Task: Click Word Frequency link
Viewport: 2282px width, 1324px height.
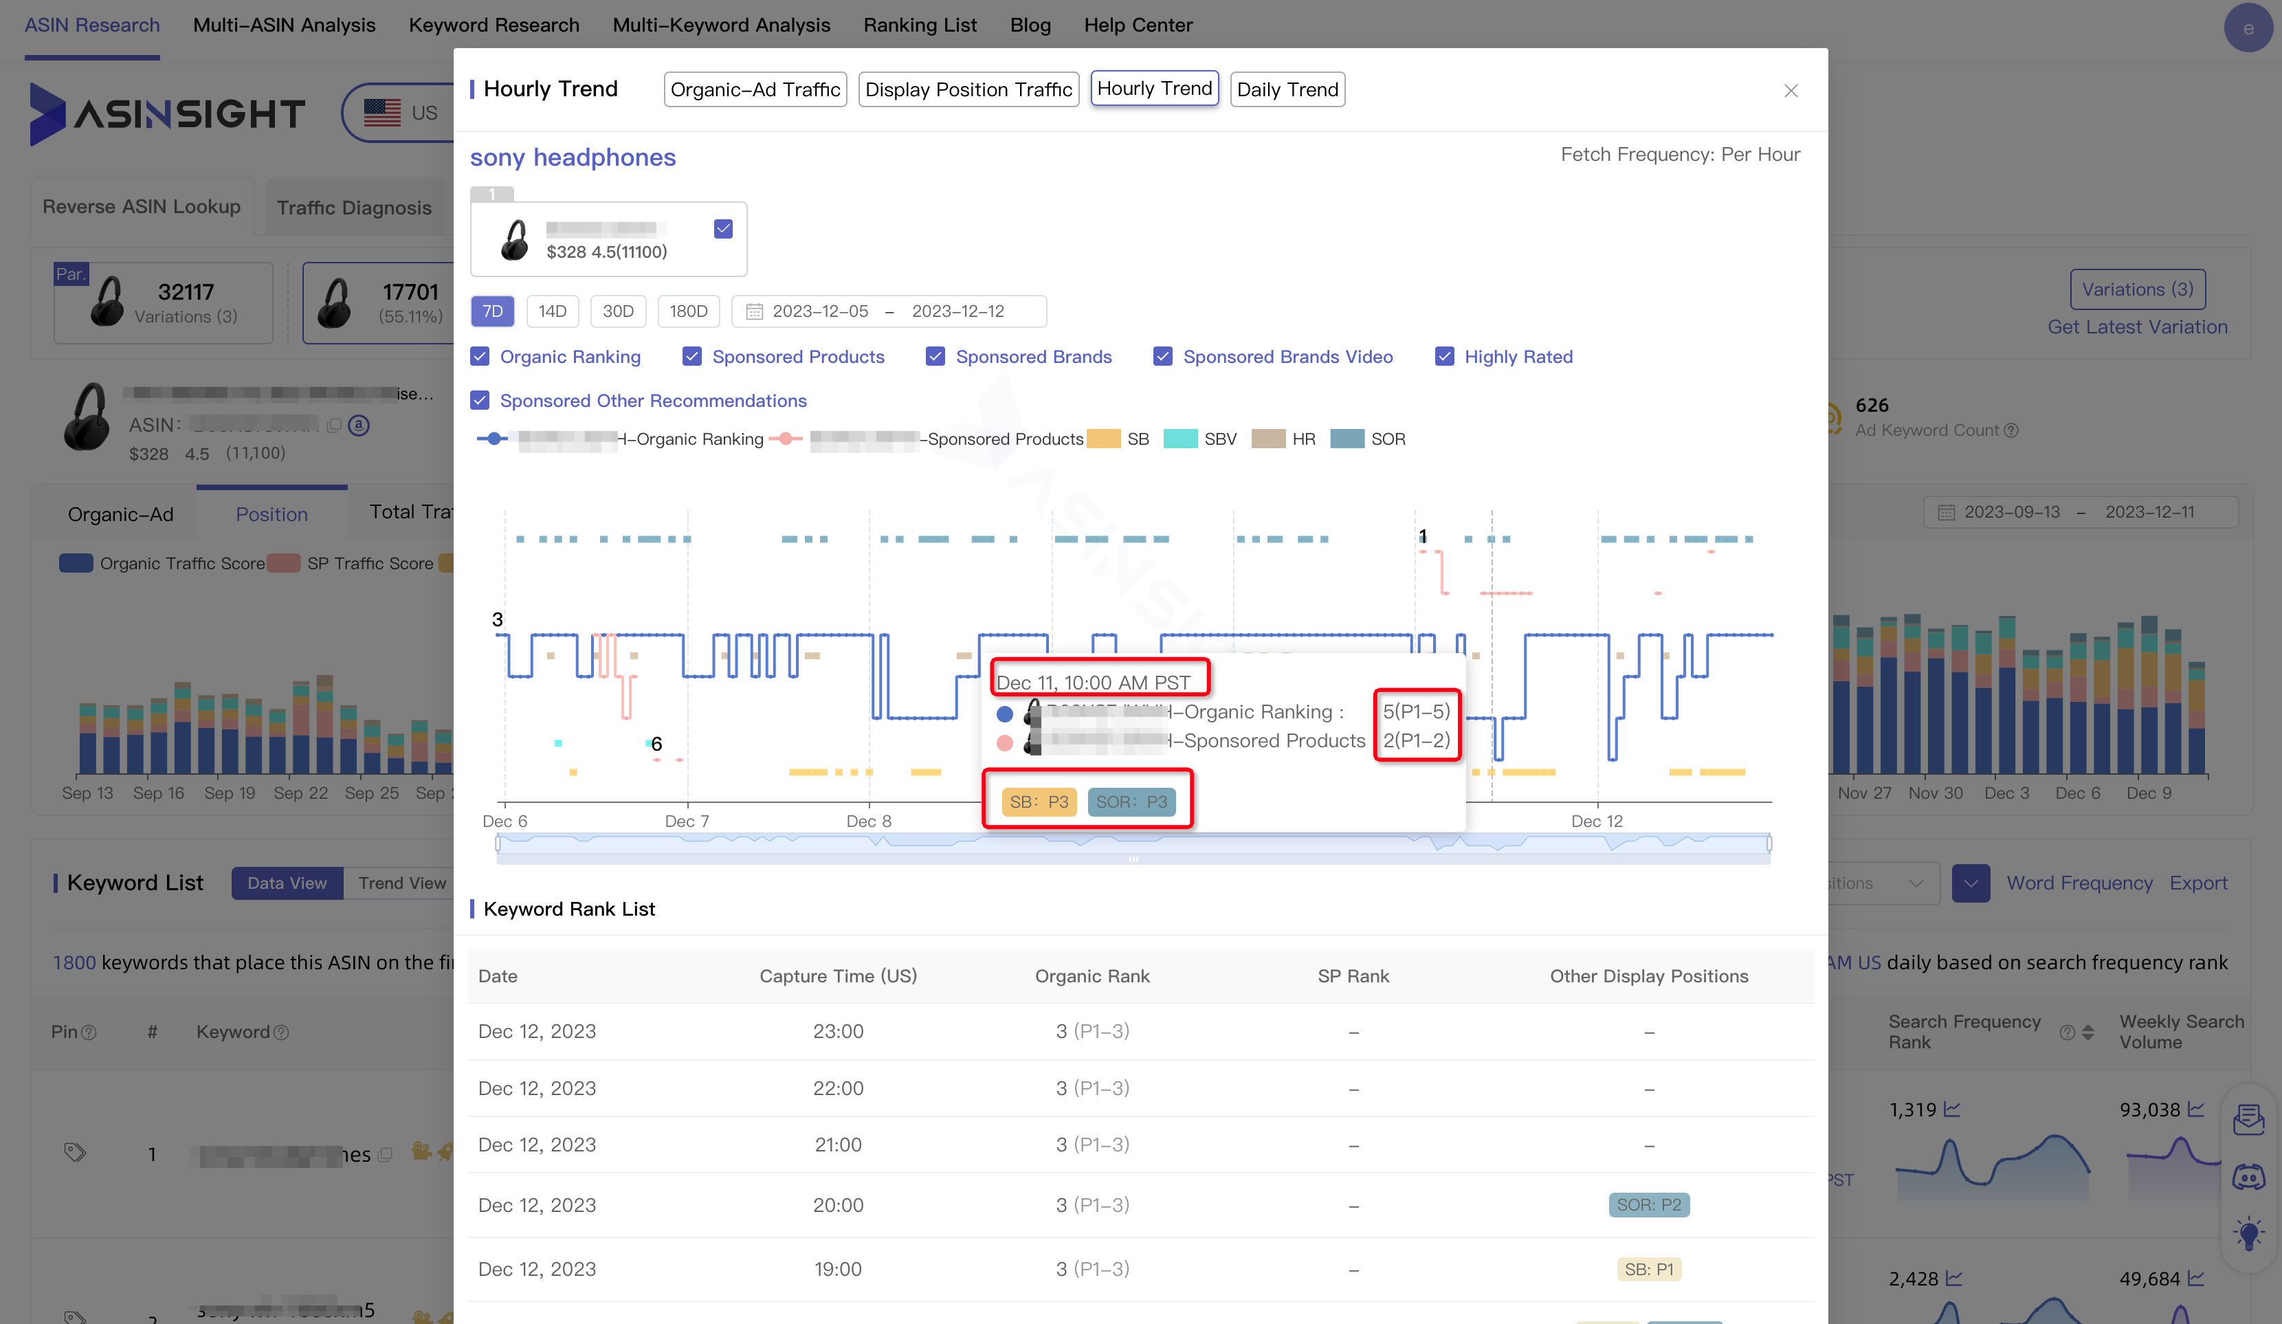Action: tap(2079, 883)
